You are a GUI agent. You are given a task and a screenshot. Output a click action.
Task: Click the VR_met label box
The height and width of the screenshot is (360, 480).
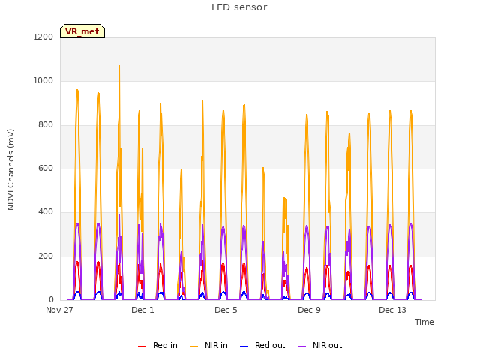tap(82, 31)
